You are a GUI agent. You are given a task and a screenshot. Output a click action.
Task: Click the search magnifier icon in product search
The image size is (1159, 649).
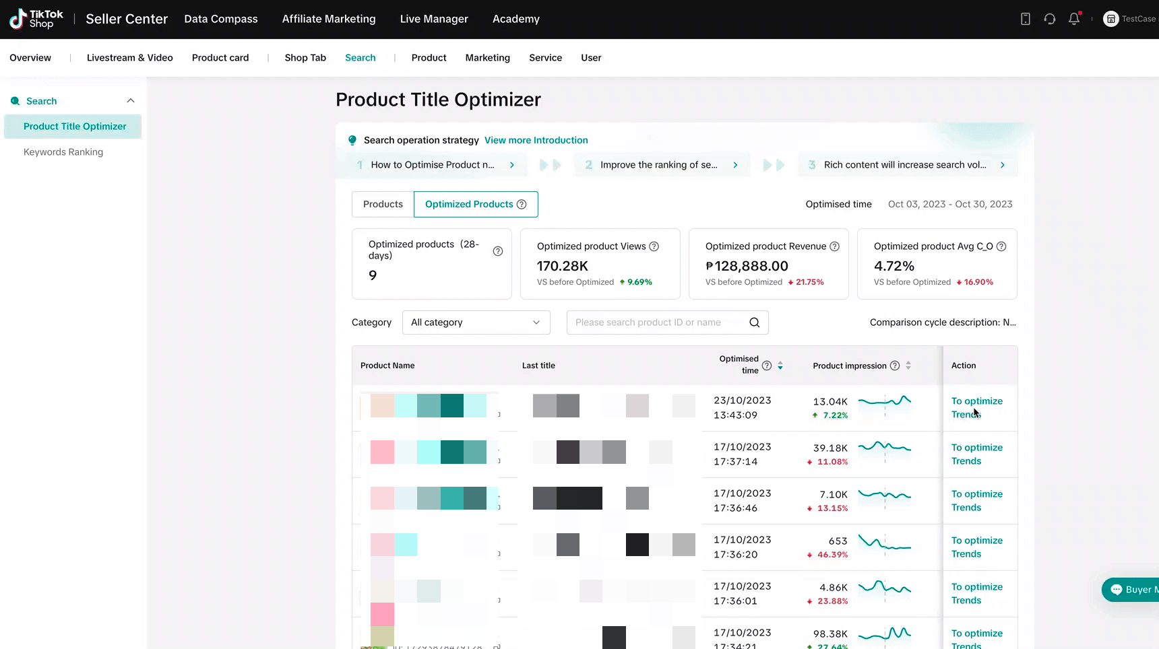755,322
